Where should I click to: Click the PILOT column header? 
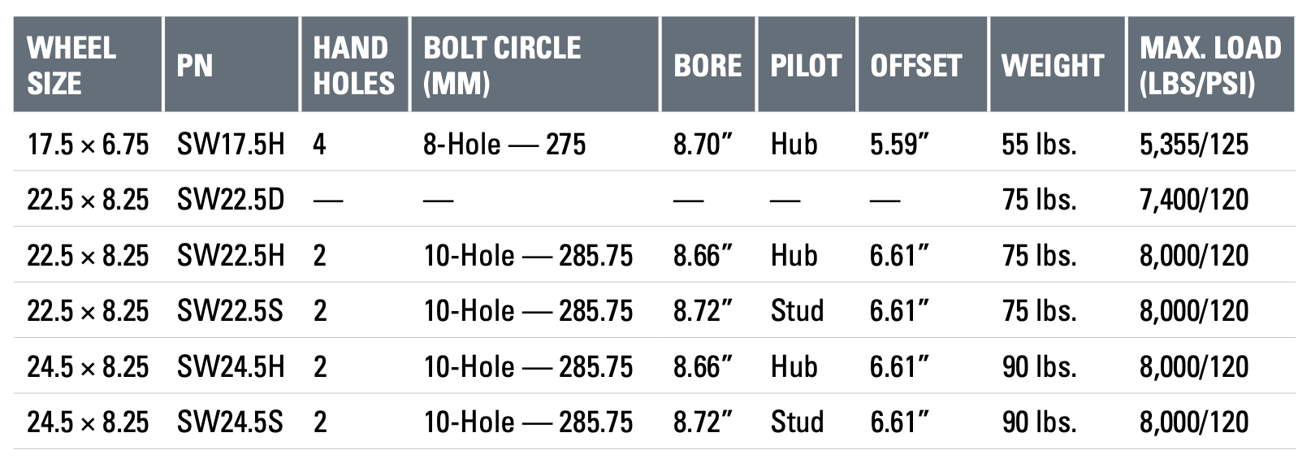[x=807, y=64]
